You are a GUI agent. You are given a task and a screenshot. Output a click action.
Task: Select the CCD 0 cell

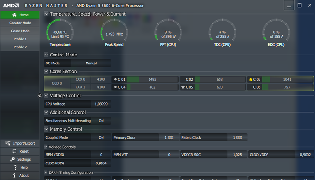[57, 83]
